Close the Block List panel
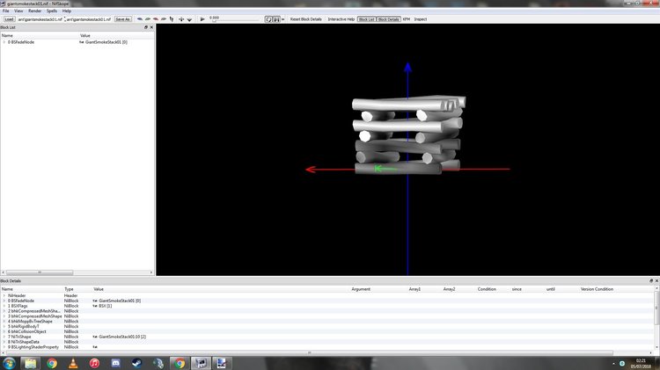Image resolution: width=660 pixels, height=370 pixels. [151, 27]
